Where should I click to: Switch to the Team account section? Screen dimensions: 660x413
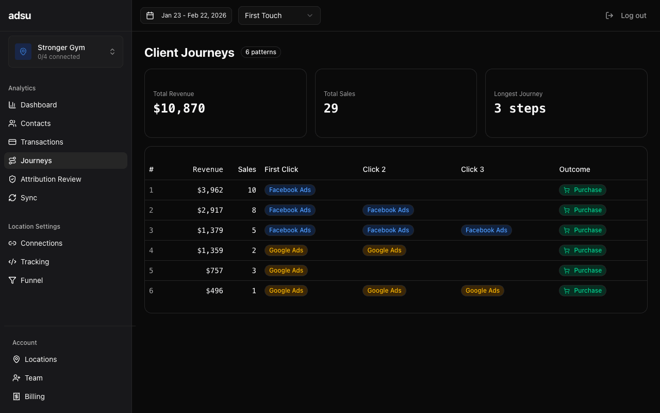pyautogui.click(x=33, y=377)
